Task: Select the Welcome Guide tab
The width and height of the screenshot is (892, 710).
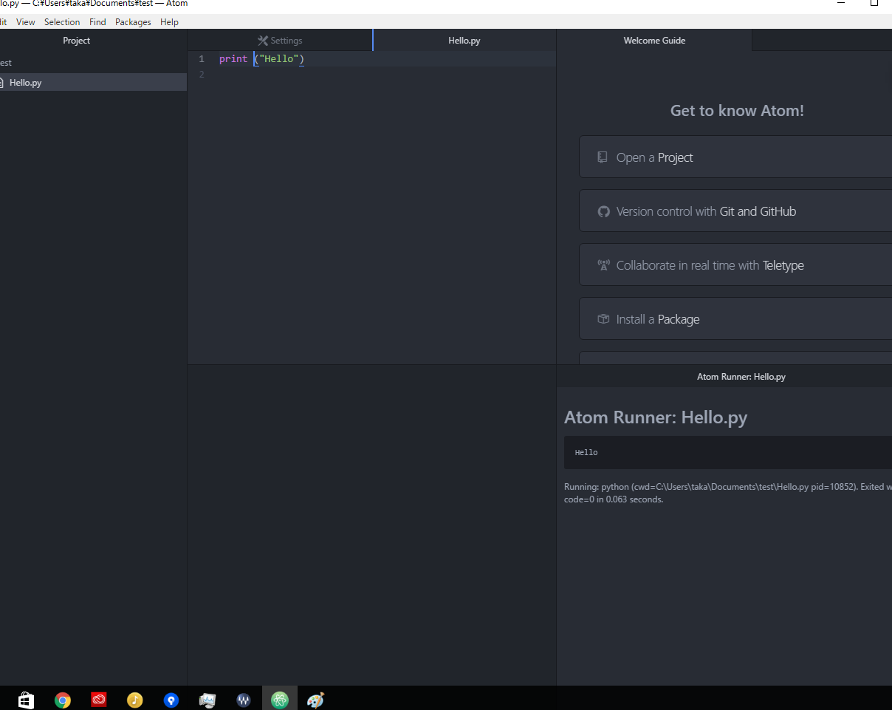Action: click(x=654, y=41)
